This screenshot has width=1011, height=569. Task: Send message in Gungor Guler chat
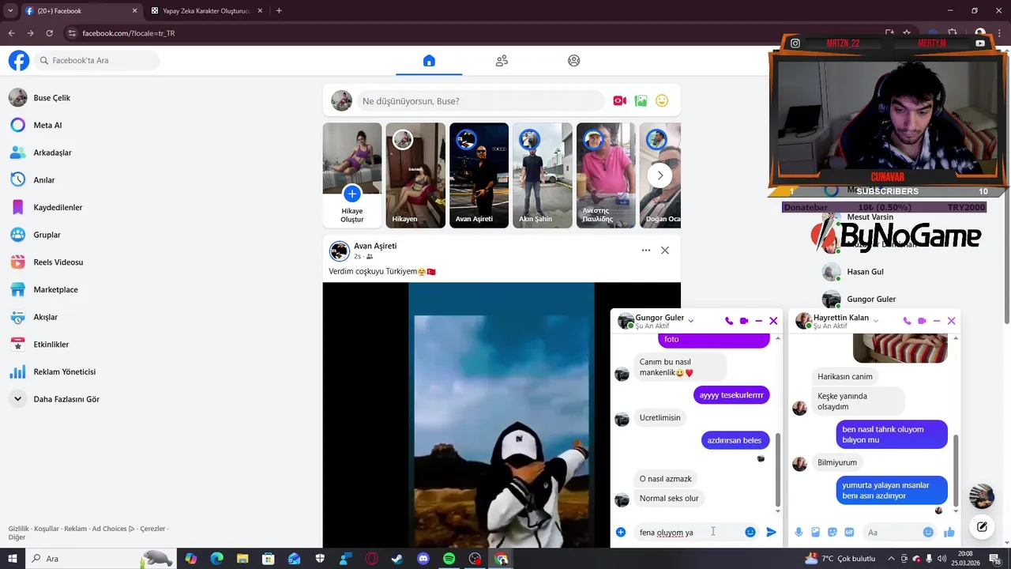[x=771, y=533]
